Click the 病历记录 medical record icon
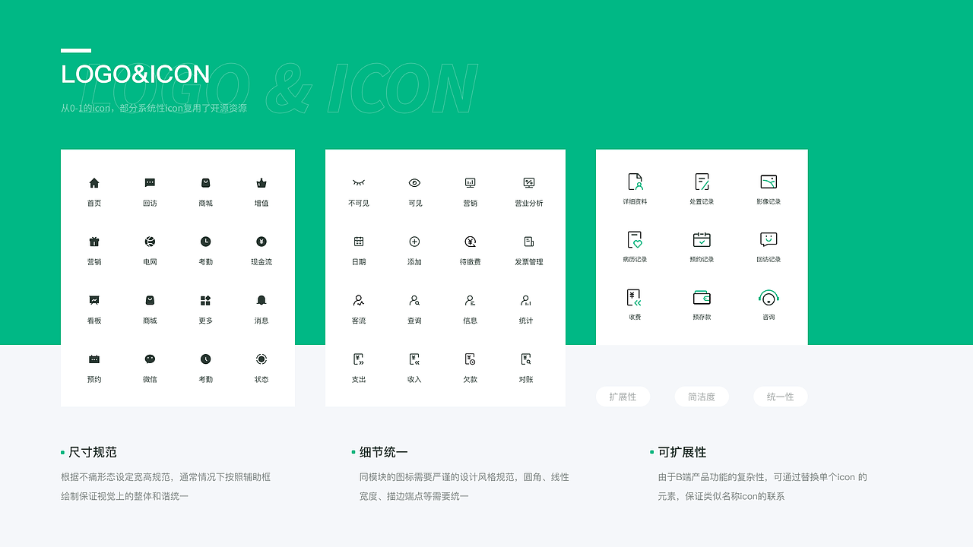973x547 pixels. point(634,241)
